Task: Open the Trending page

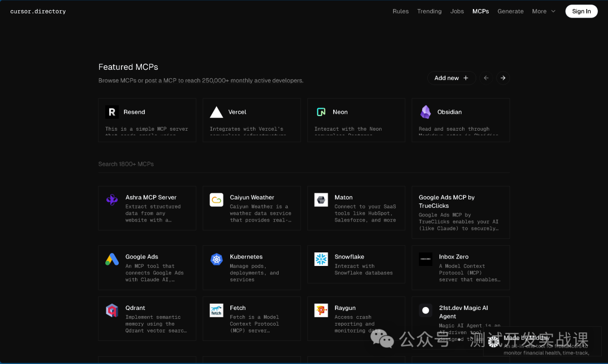Action: coord(429,11)
